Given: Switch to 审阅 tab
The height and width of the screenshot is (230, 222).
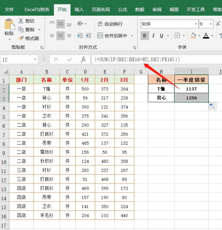Looking at the screenshot, I should (x=157, y=10).
